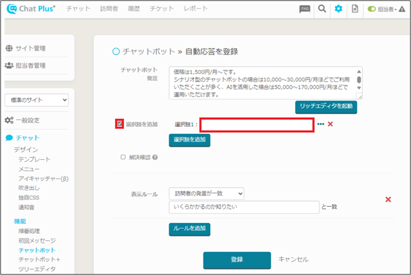Uncheck the 選択肢を追加 checkbox
Screen dimensions: 411x275
pos(120,124)
